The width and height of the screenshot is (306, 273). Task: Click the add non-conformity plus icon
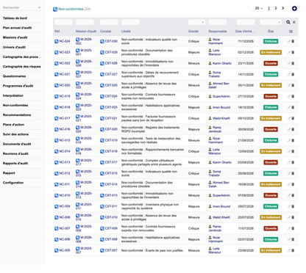(294, 9)
